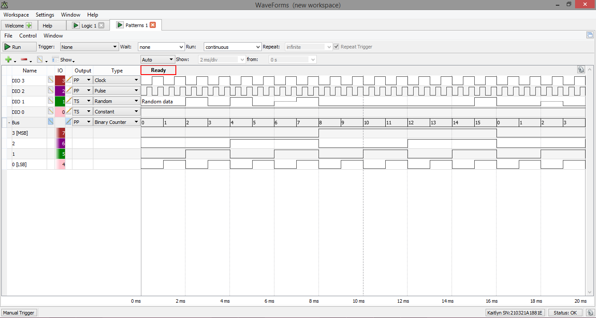Click the Status: OK button
This screenshot has width=596, height=318.
pyautogui.click(x=565, y=313)
